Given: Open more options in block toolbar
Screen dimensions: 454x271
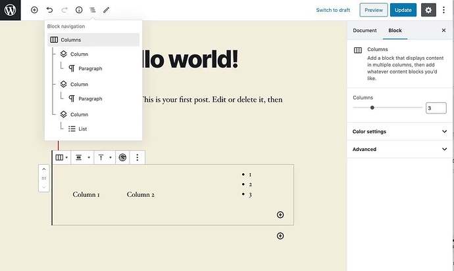Looking at the screenshot, I should (137, 157).
